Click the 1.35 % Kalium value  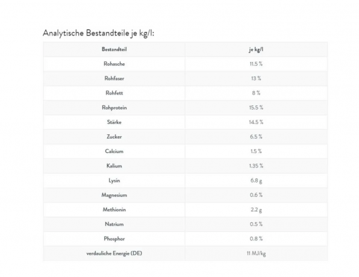[x=256, y=166]
